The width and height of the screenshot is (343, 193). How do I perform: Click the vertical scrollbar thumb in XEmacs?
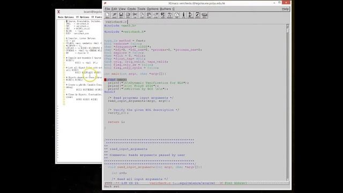(287, 30)
